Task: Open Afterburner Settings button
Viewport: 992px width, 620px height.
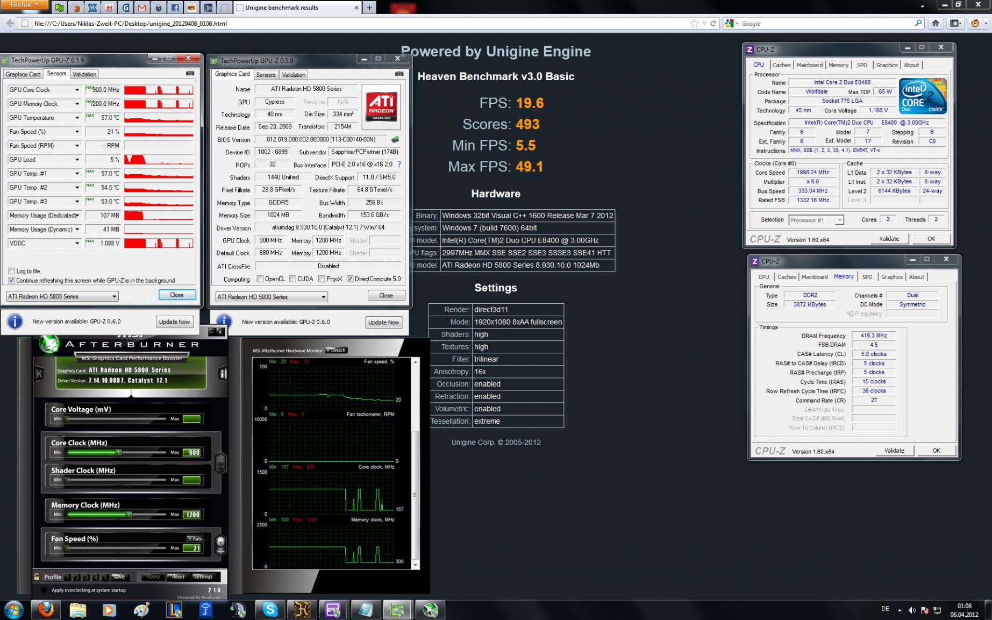Action: coord(203,576)
